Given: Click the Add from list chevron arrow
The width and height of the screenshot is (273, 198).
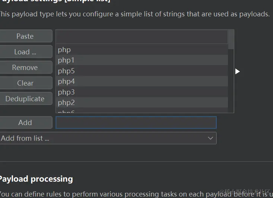Looking at the screenshot, I should [x=210, y=138].
